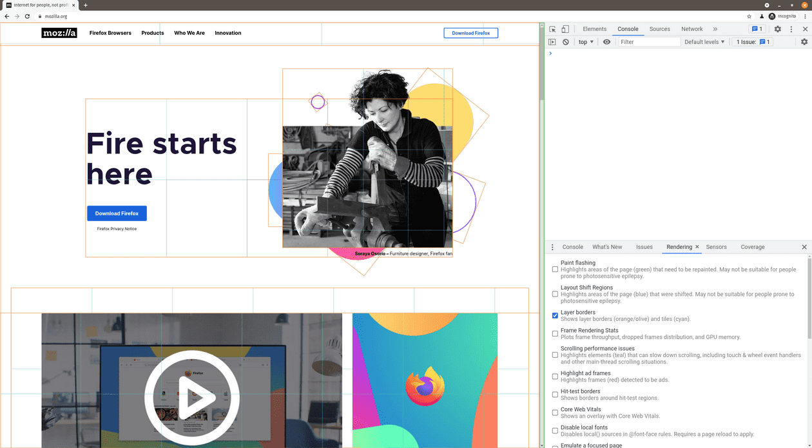This screenshot has width=812, height=448.
Task: Open the customize DevTools three-dot menu
Action: [x=791, y=29]
